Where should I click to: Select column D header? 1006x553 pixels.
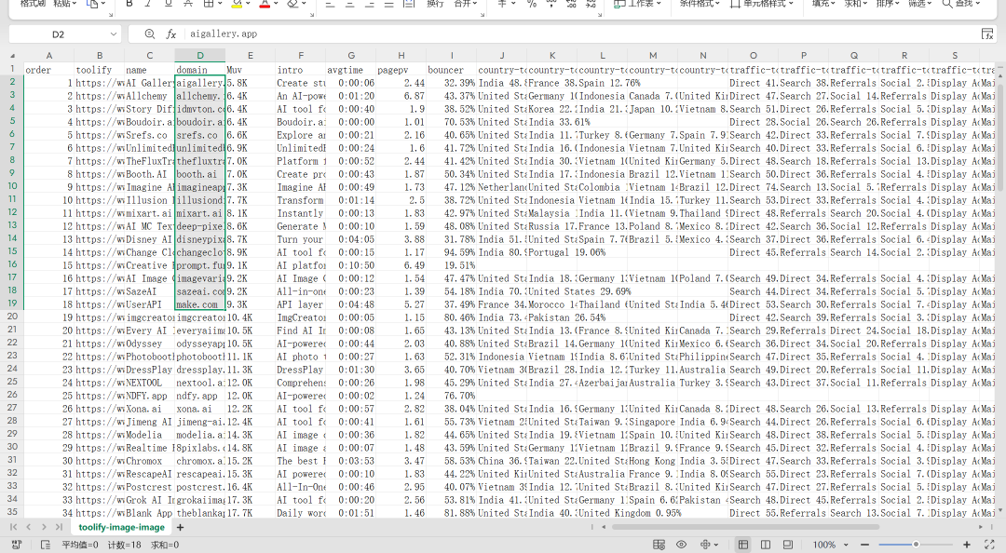[x=200, y=56]
